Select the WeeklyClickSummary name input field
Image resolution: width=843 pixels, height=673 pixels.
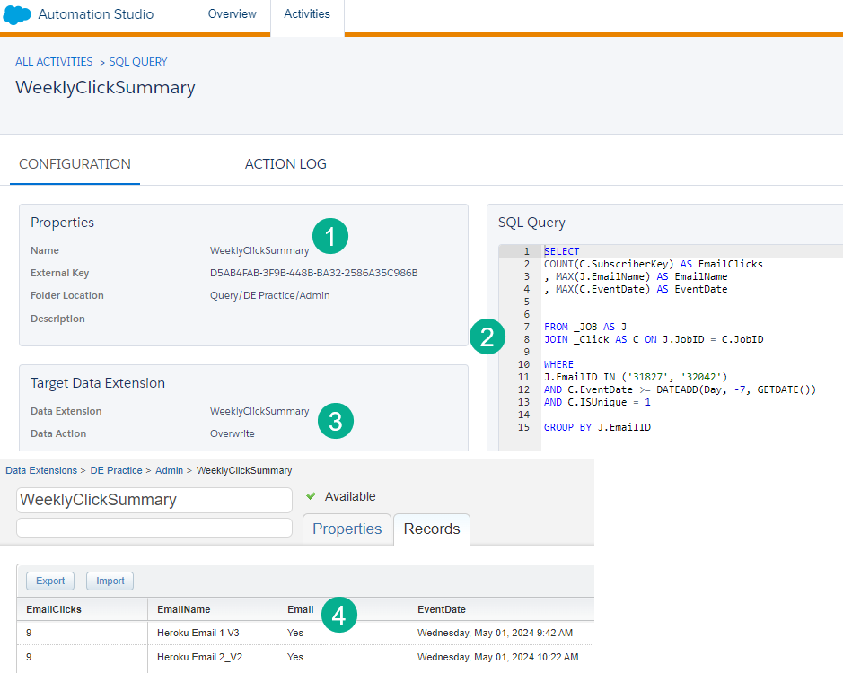tap(154, 500)
